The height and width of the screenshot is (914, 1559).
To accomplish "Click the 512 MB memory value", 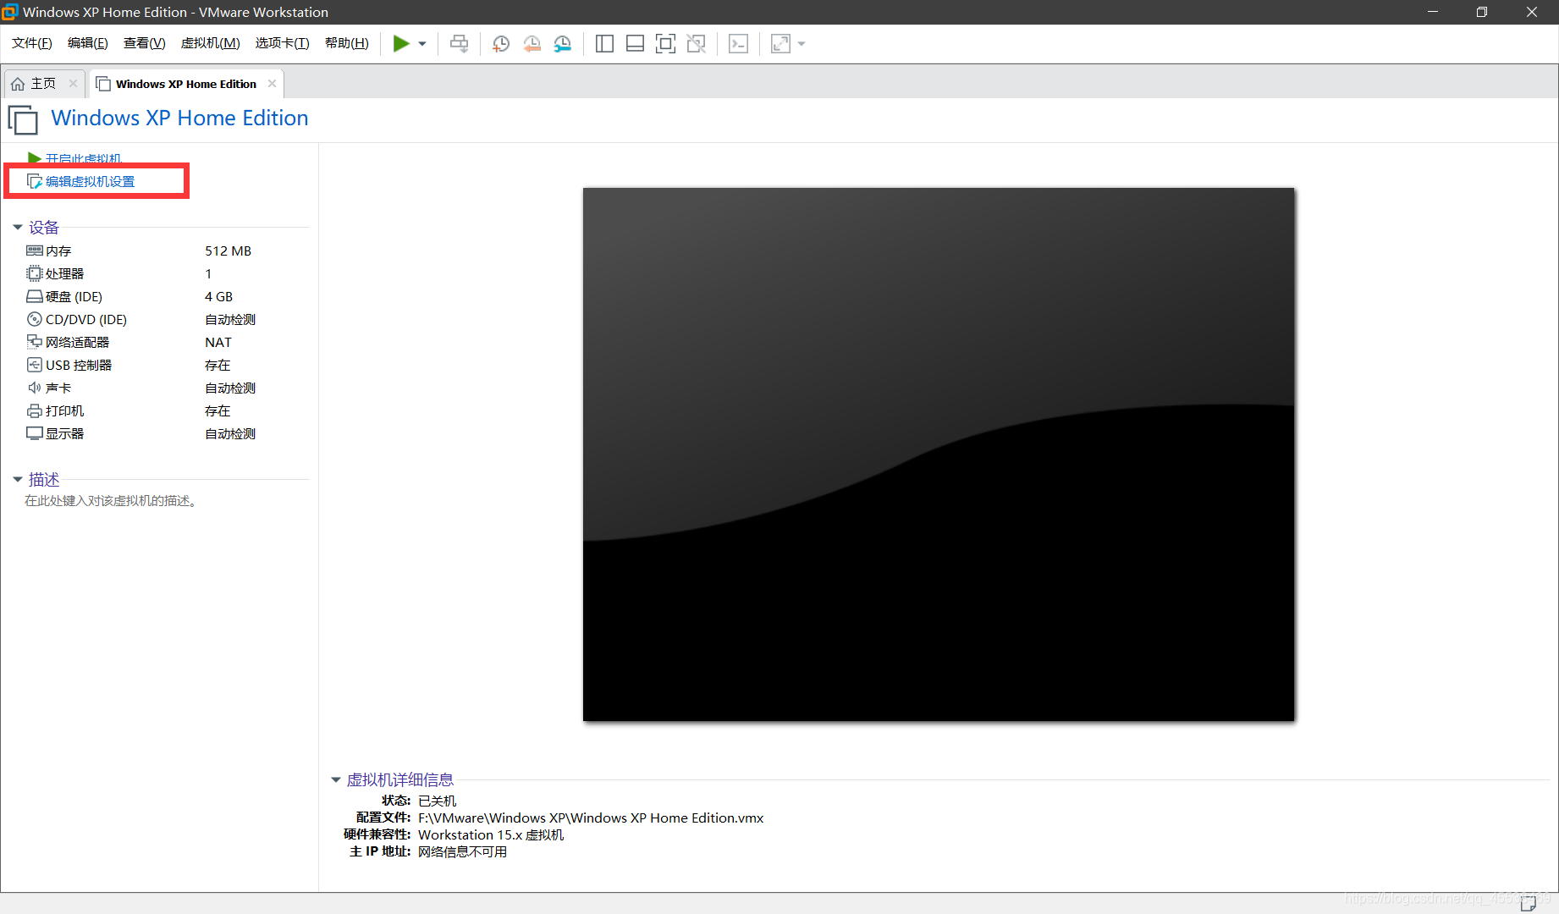I will pos(228,251).
